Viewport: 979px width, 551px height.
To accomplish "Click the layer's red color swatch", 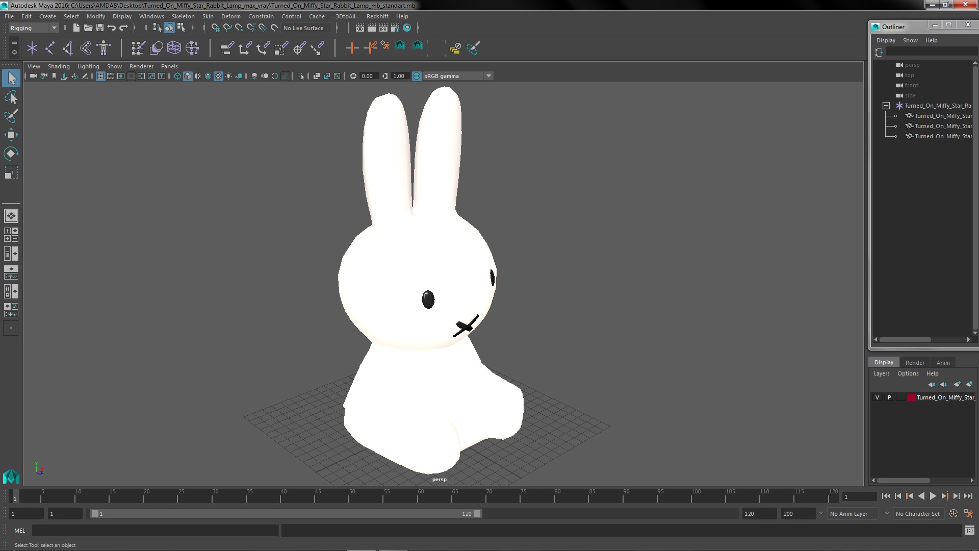I will [x=911, y=397].
